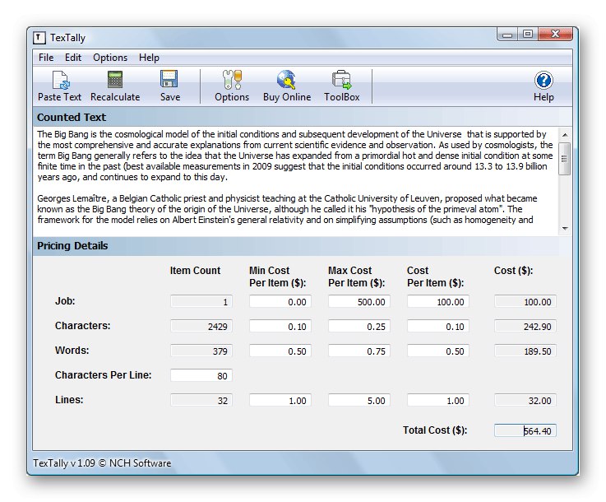Screen dimensions: 606x502
Task: Click the Characters Cost Per Item field
Action: click(x=437, y=327)
